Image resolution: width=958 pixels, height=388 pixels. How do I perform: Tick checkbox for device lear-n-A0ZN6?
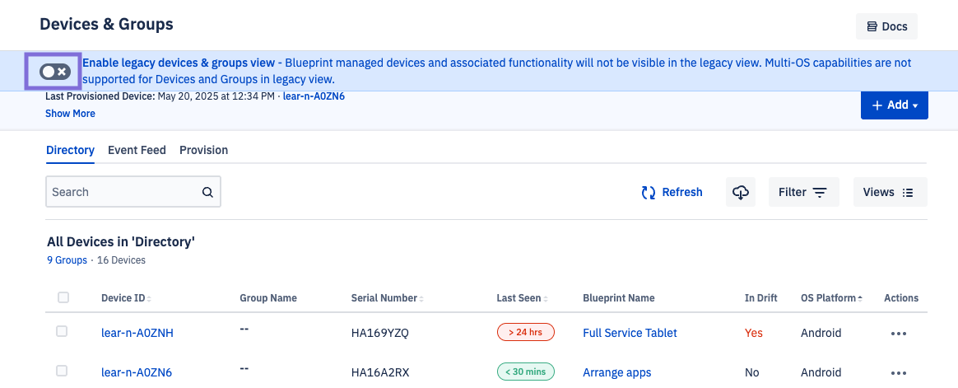pos(62,371)
